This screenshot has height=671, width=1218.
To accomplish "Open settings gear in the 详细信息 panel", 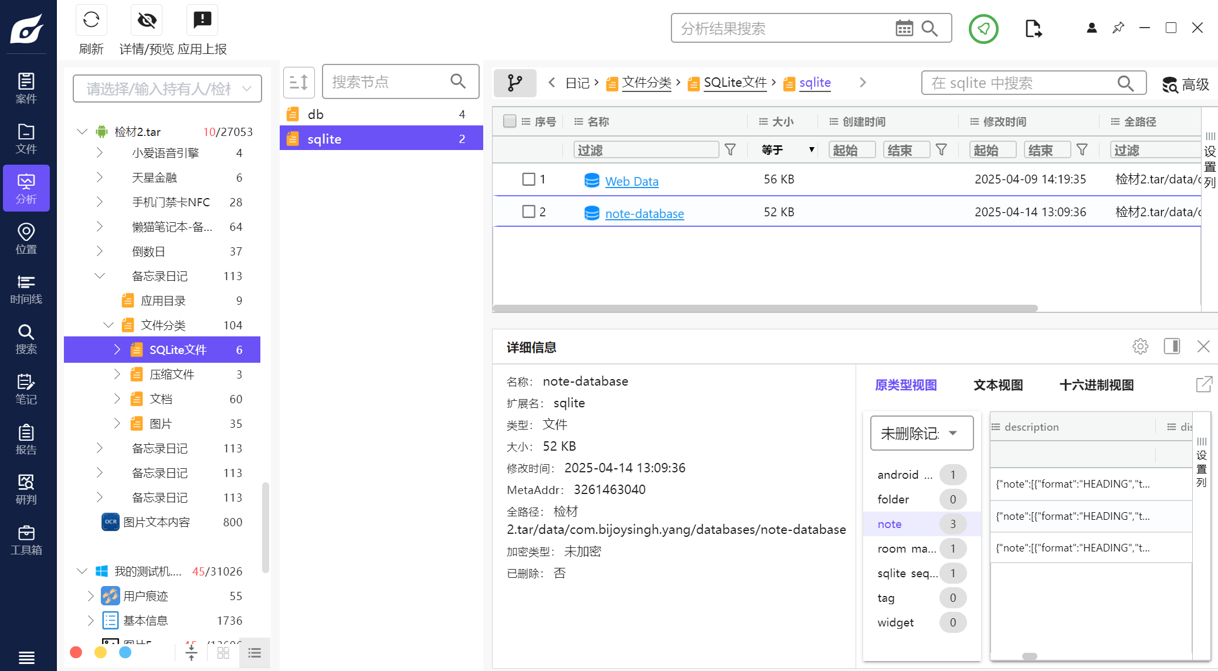I will pyautogui.click(x=1140, y=346).
